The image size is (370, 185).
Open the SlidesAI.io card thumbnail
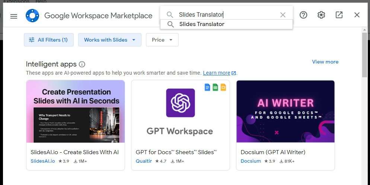click(x=76, y=111)
